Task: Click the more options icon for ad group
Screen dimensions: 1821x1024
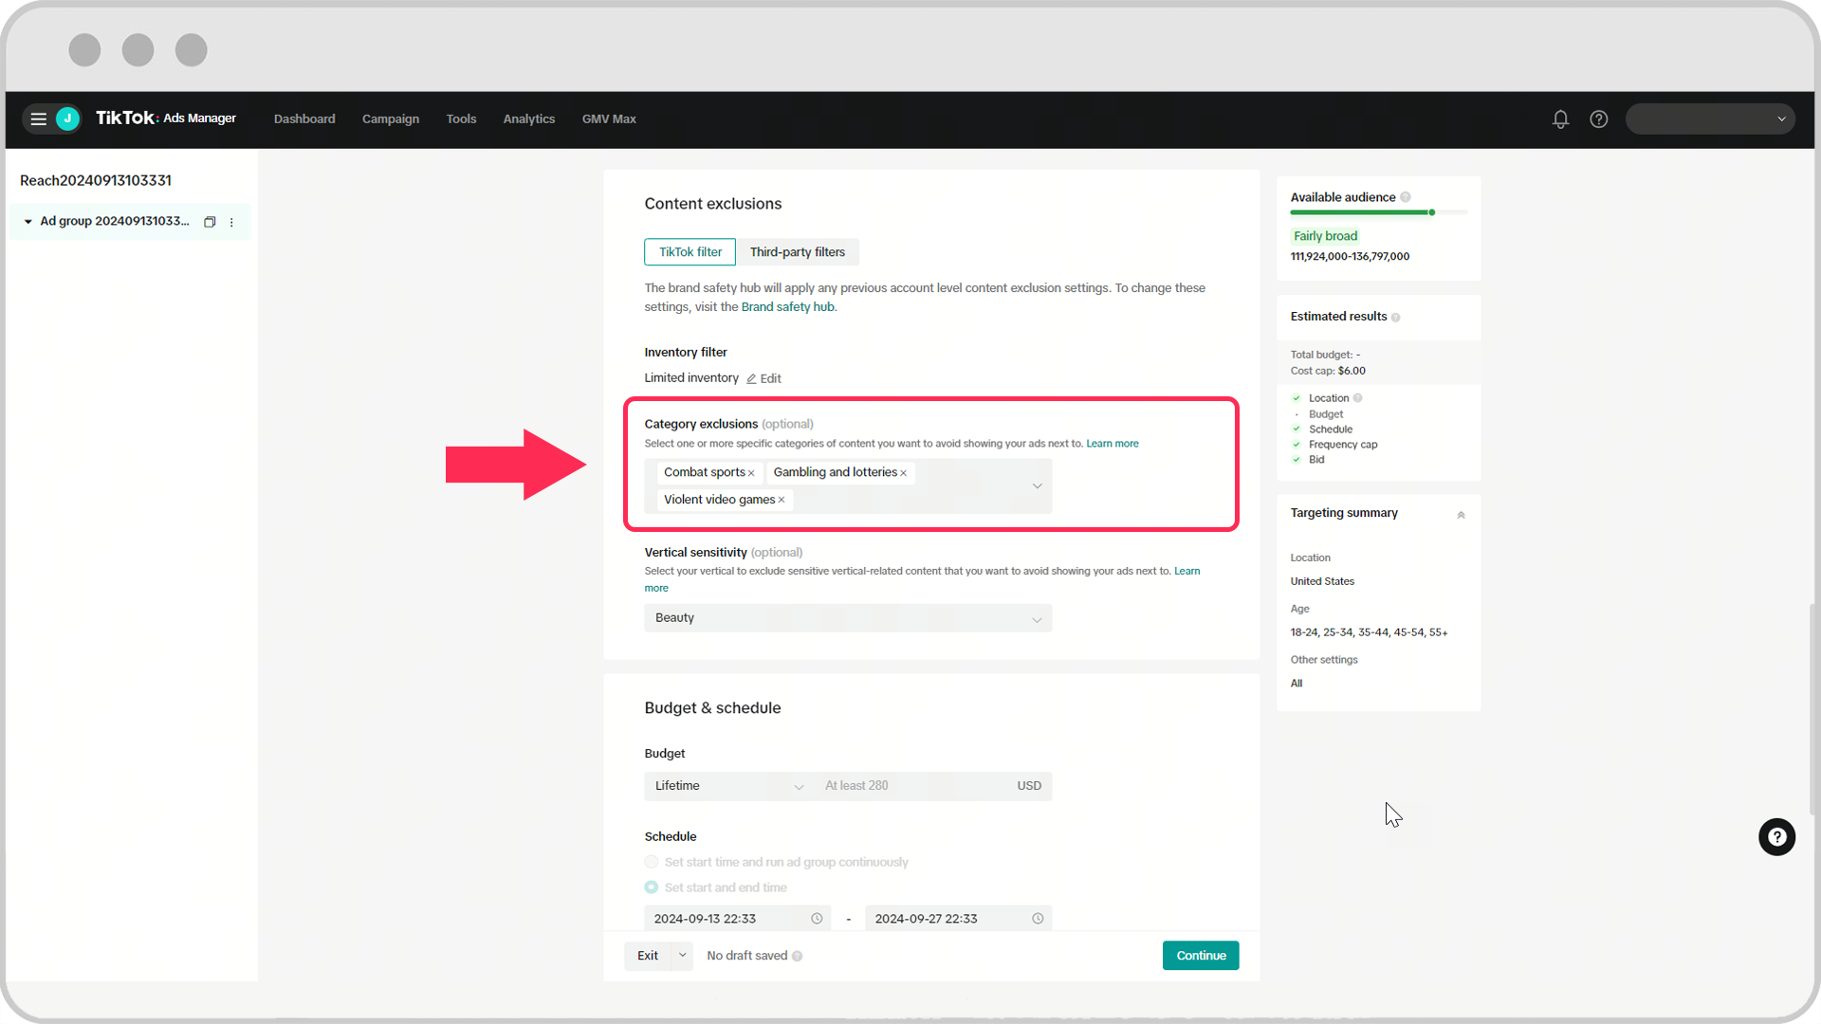Action: point(231,221)
